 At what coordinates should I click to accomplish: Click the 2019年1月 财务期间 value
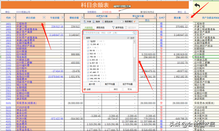tap(107, 12)
